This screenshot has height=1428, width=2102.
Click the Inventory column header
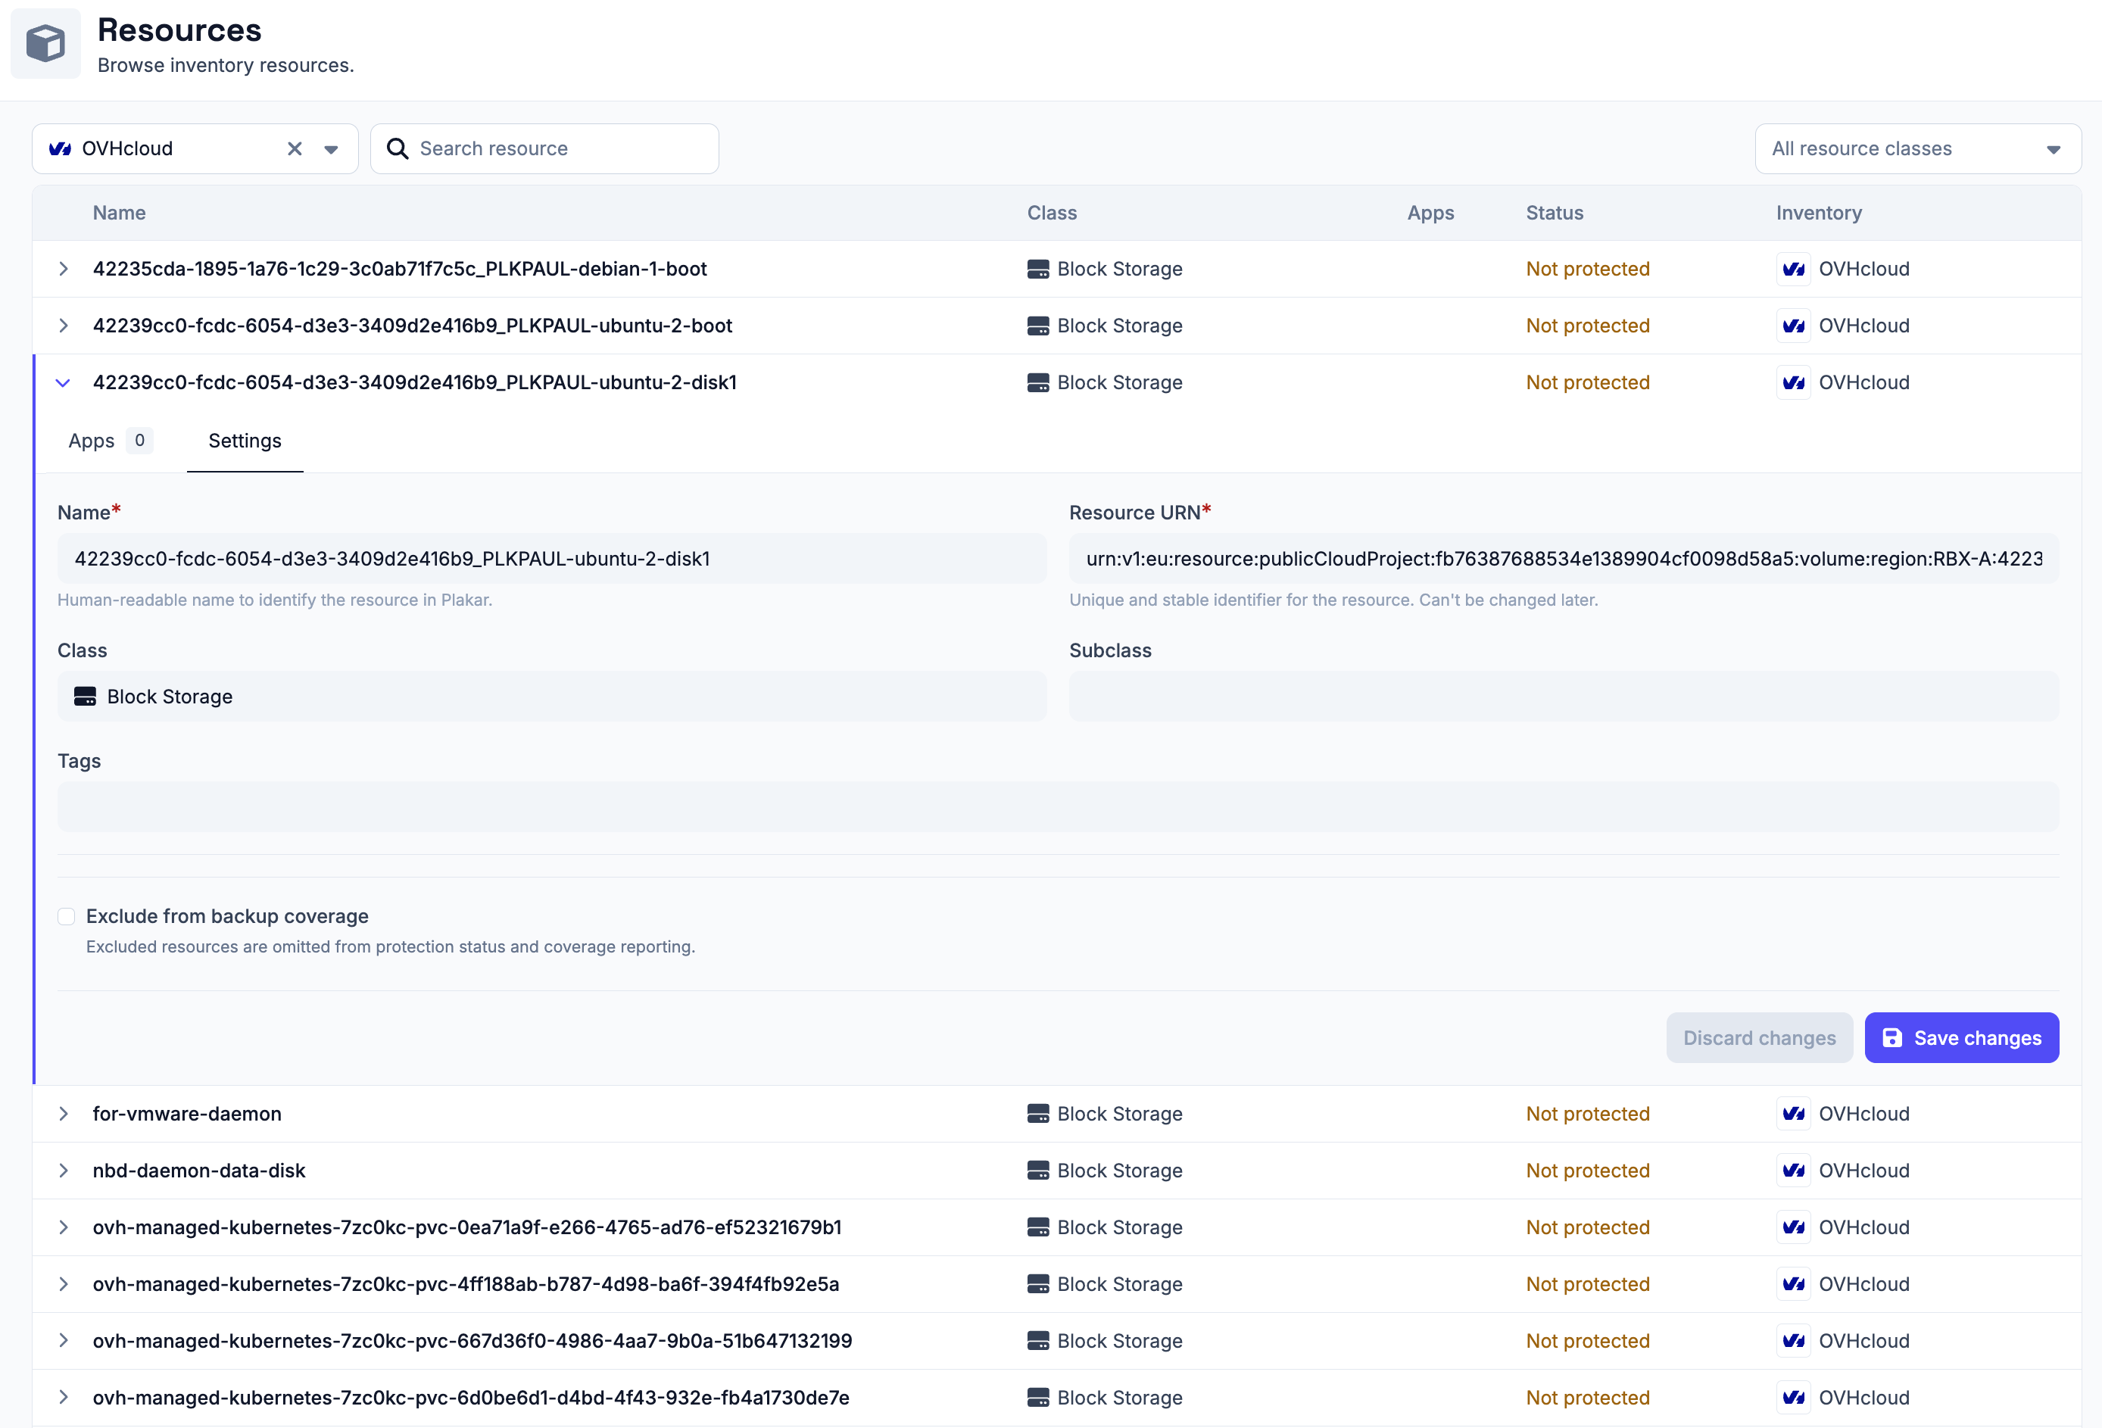[x=1819, y=213]
